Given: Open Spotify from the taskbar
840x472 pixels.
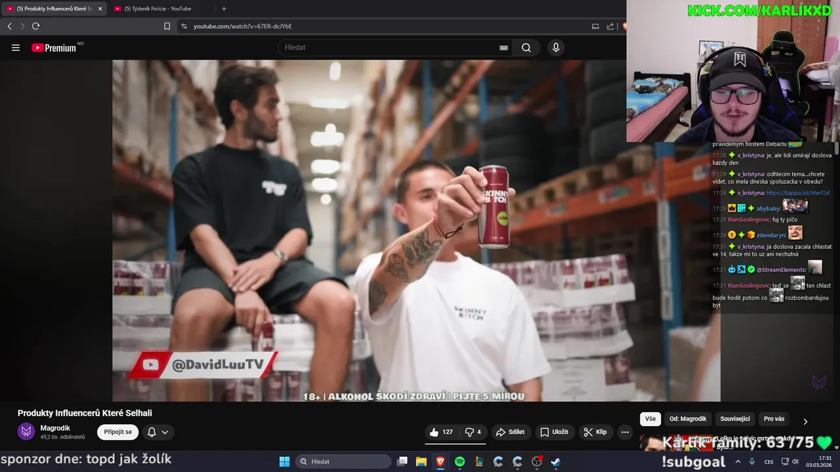Looking at the screenshot, I should click(459, 462).
